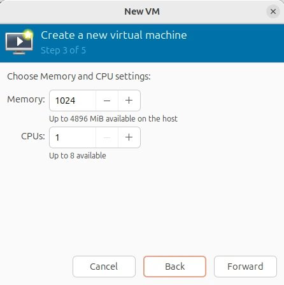284x285 pixels.
Task: Cancel the new virtual machine wizard
Action: [104, 267]
